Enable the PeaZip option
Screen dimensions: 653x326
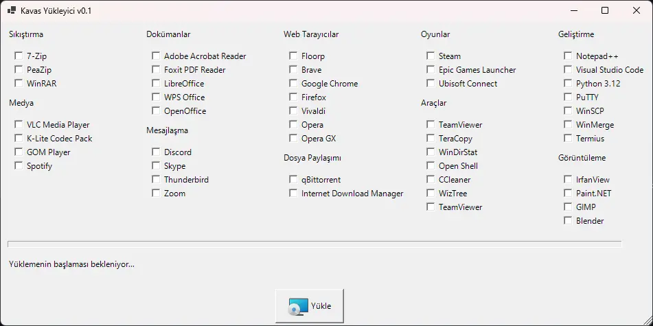tap(19, 69)
